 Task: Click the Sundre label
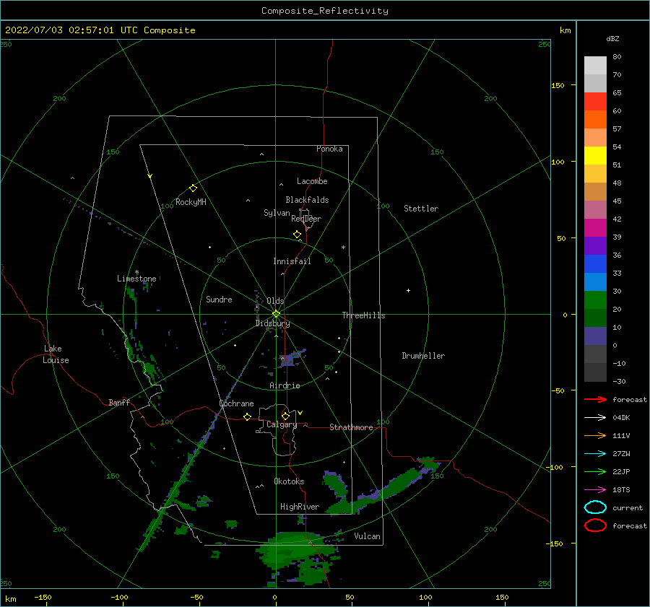pos(219,299)
